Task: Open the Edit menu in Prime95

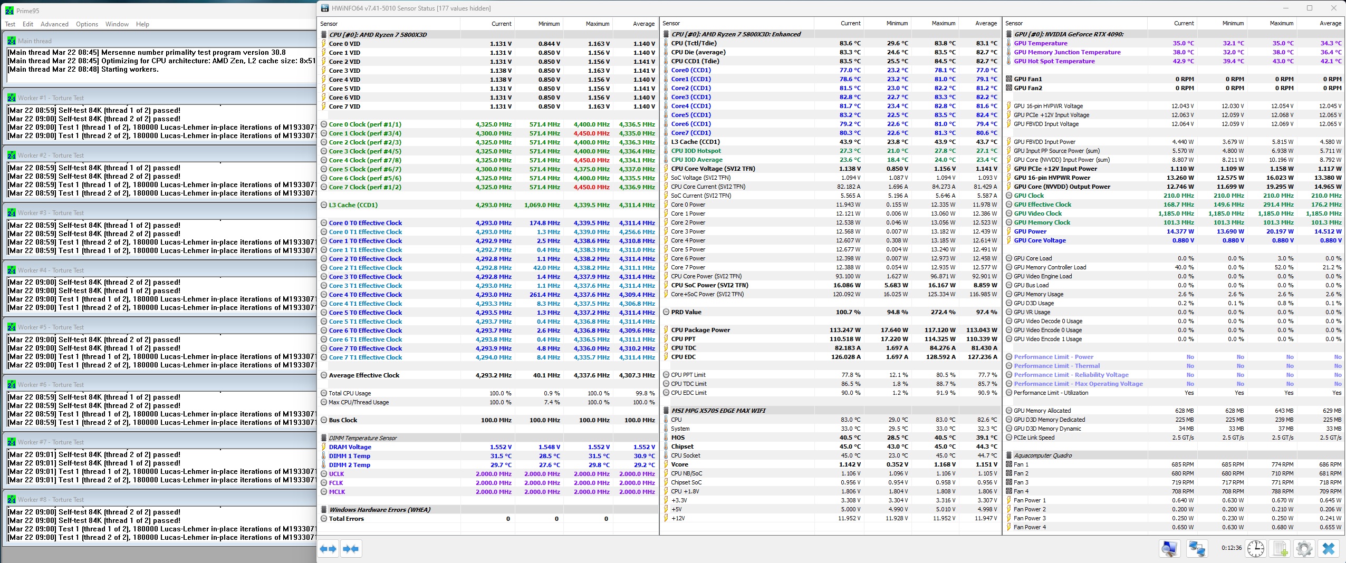Action: pos(28,24)
